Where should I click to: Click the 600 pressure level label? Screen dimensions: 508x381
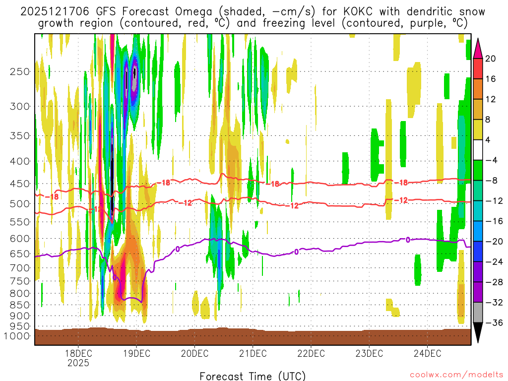(20, 239)
